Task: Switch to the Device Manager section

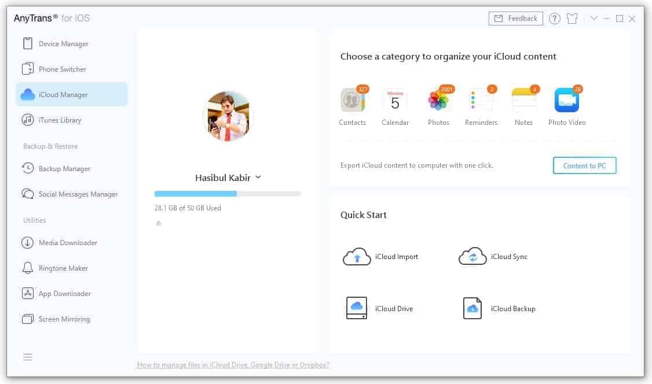Action: coord(63,43)
